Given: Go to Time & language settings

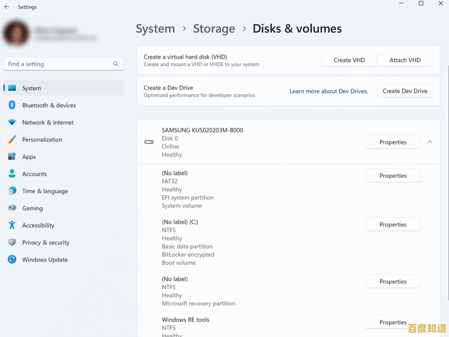Looking at the screenshot, I should tap(45, 191).
